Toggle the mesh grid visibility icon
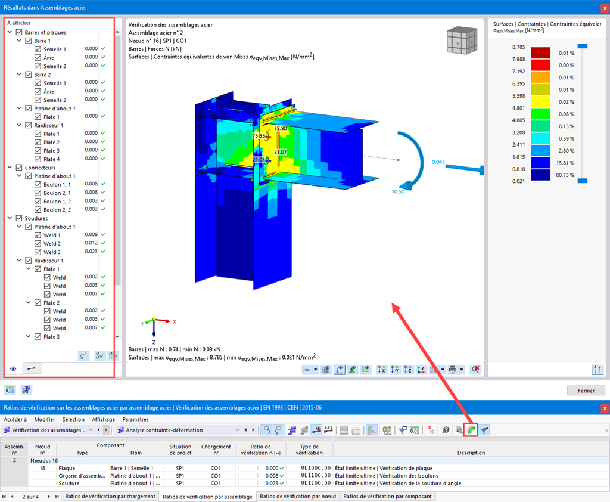610x502 pixels. pos(326,370)
